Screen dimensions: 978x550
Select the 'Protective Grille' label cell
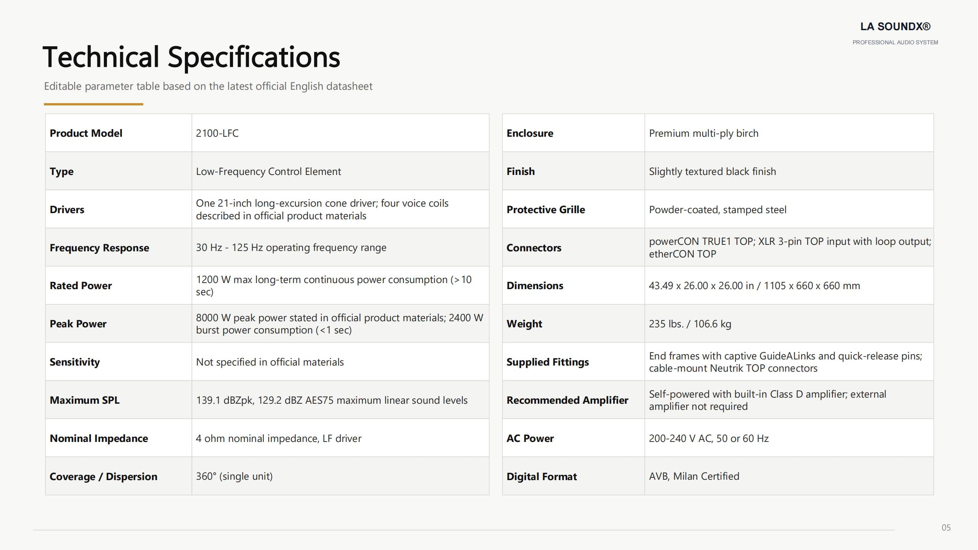(573, 209)
